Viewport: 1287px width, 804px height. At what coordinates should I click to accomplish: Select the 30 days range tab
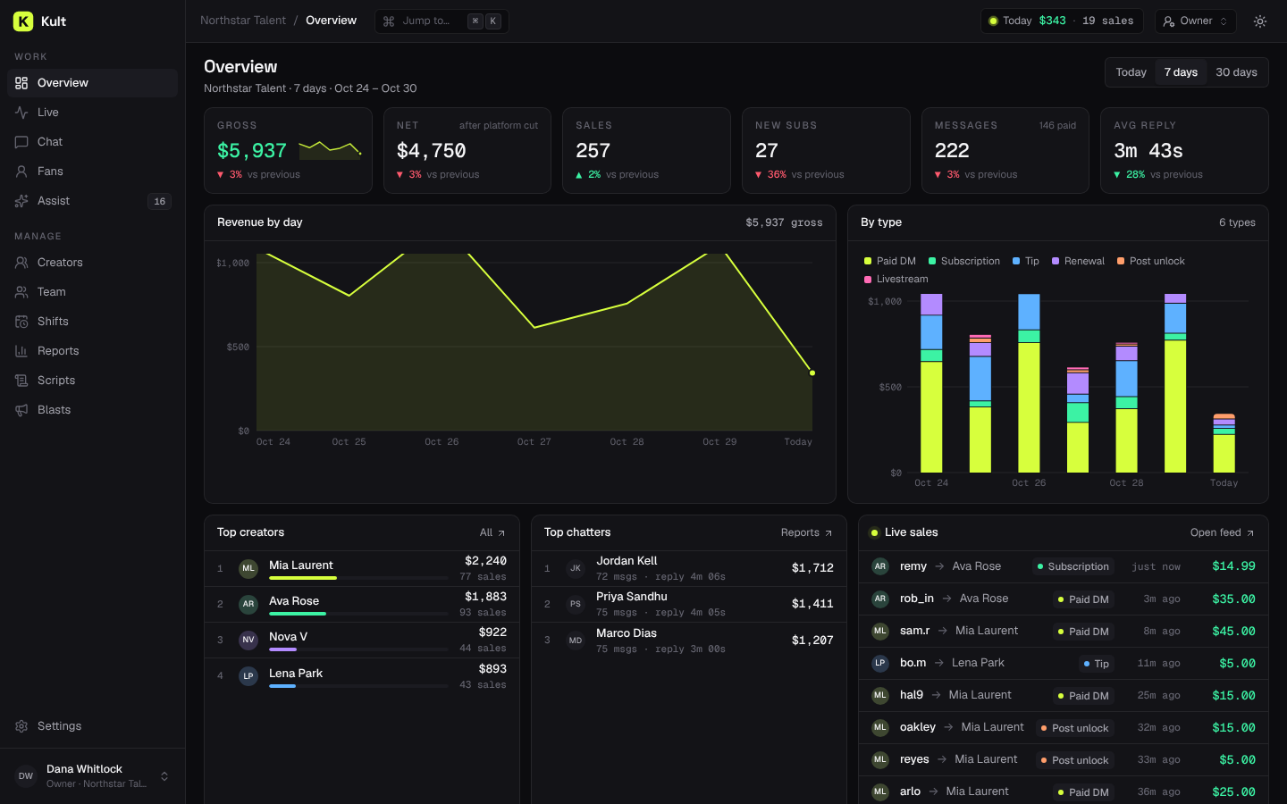coord(1236,72)
